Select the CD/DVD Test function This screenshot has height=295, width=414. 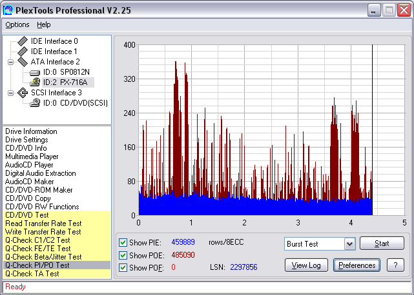pyautogui.click(x=57, y=215)
